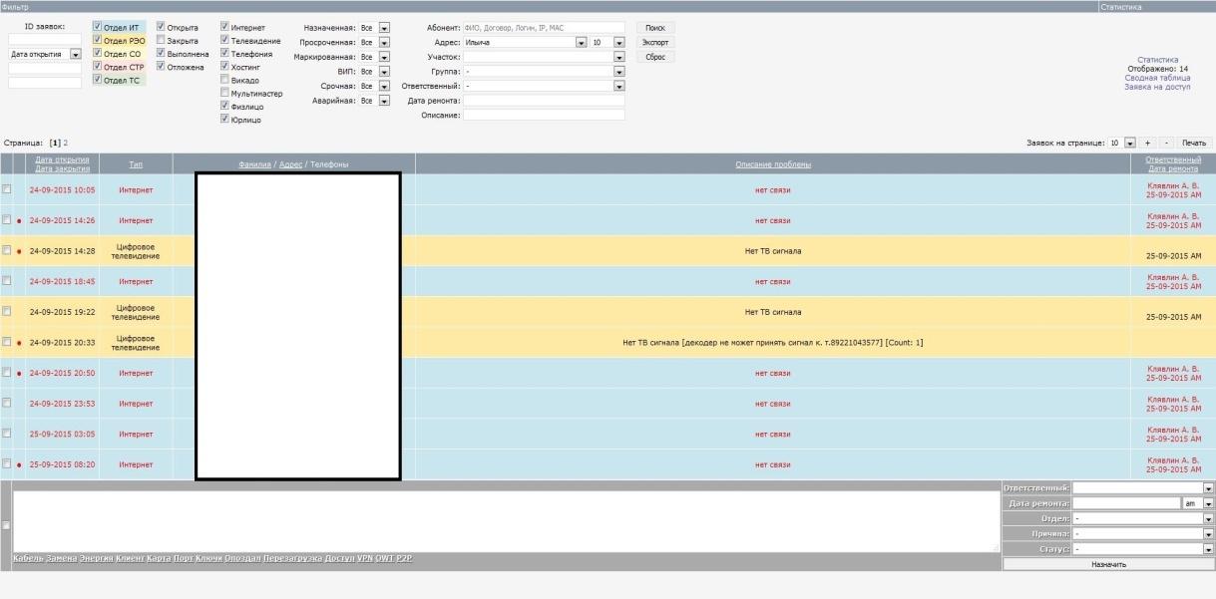Check the Викадо service checkbox
The image size is (1216, 599).
(225, 80)
